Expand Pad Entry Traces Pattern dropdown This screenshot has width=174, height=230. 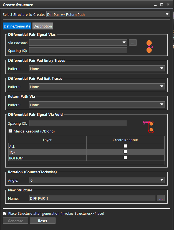tap(97, 69)
